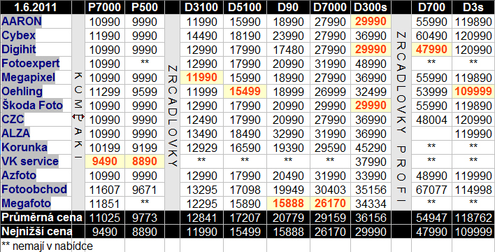Click the average price 118762 cell
This screenshot has height=252, width=495.
(x=473, y=218)
